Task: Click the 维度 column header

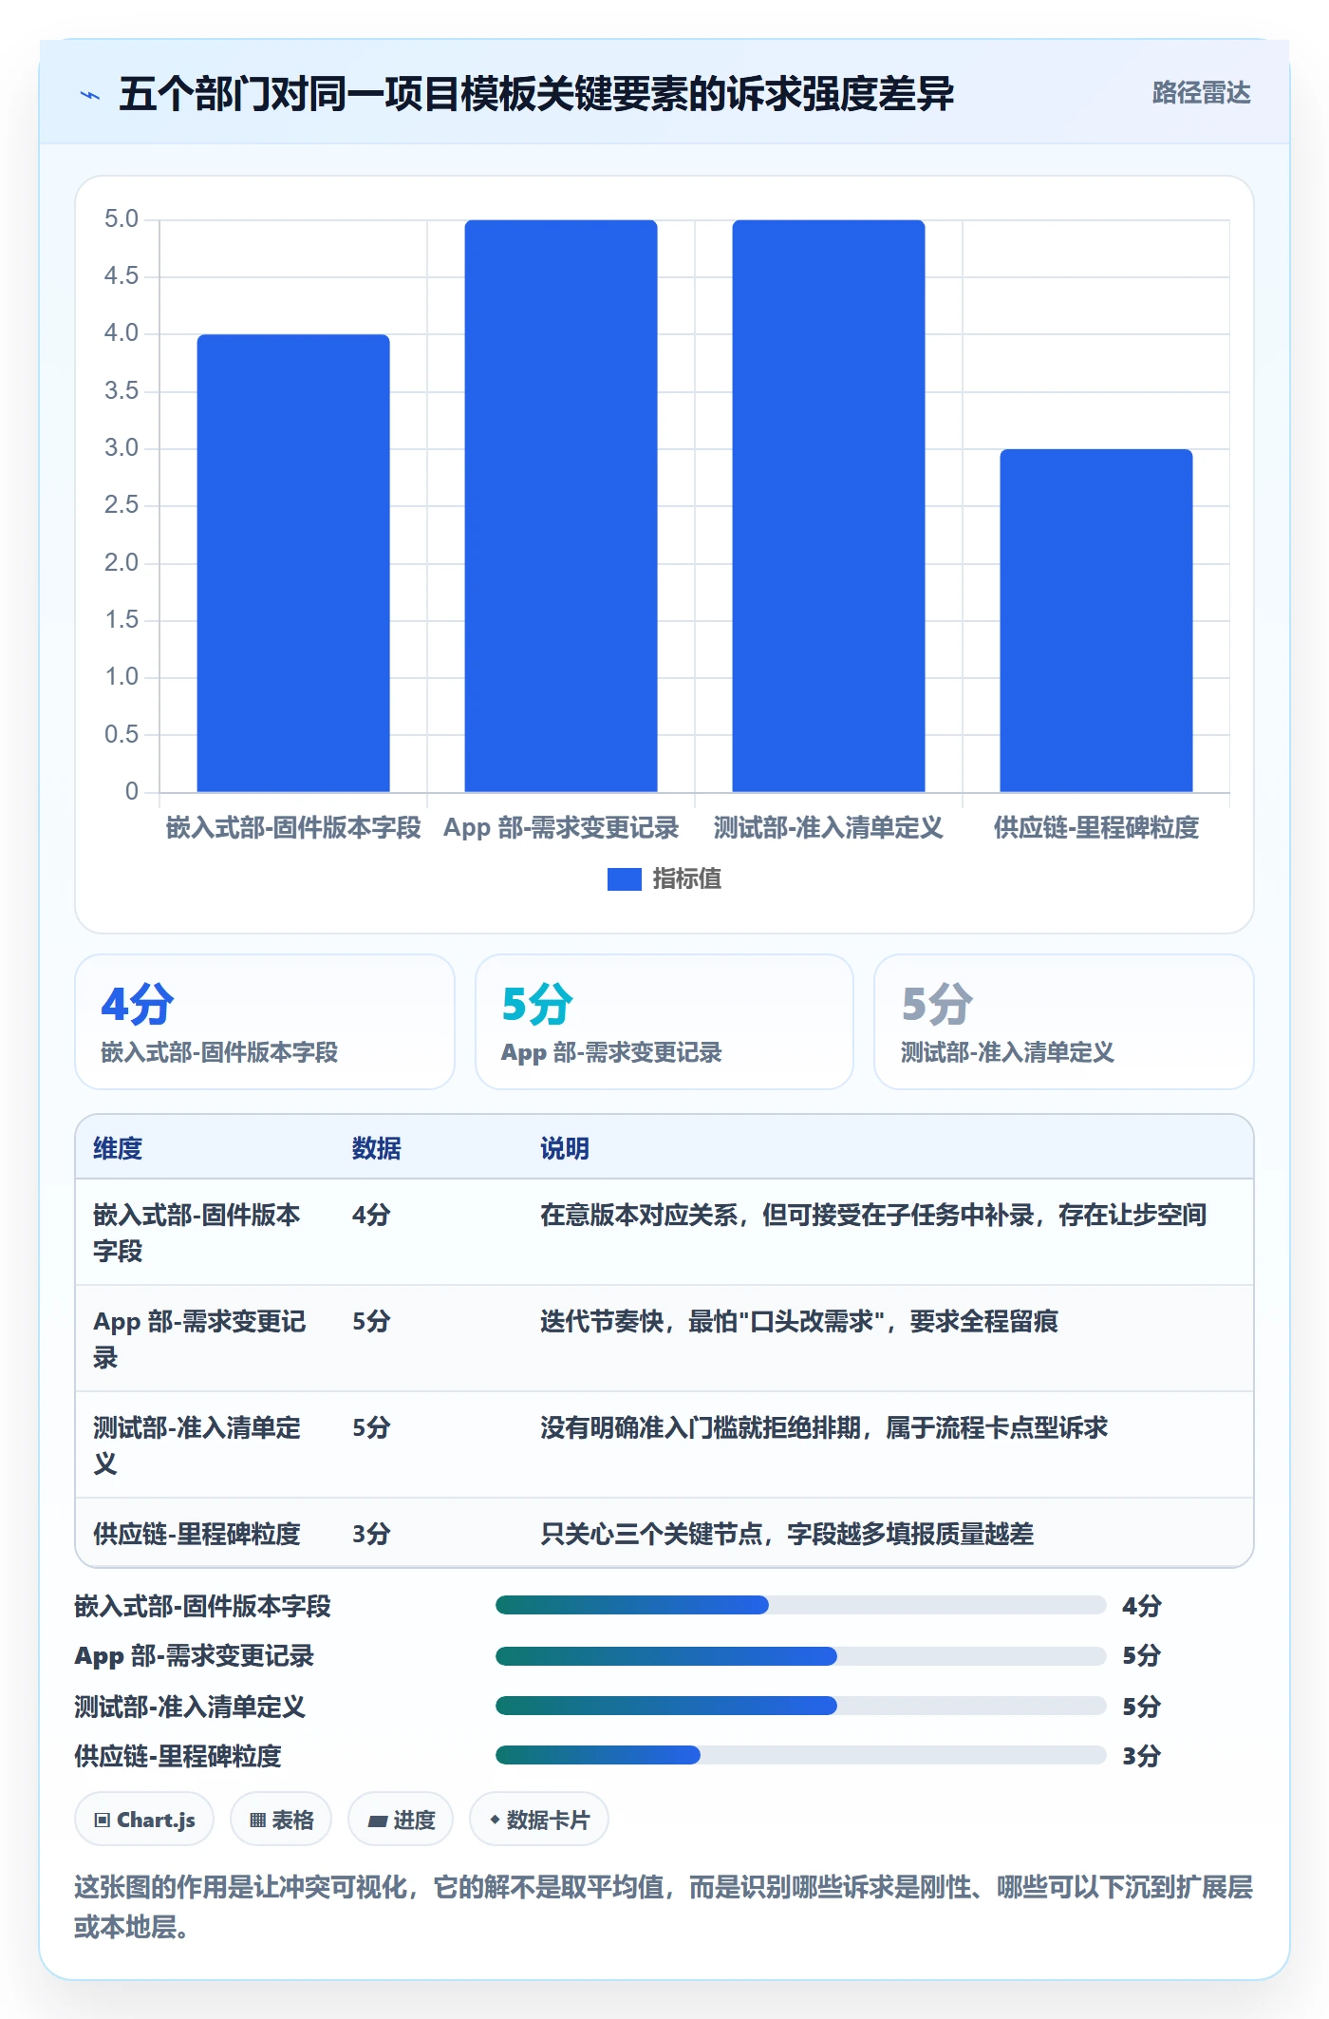Action: point(118,1148)
